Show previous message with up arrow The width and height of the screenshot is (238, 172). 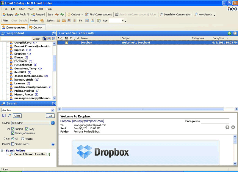pos(227,127)
